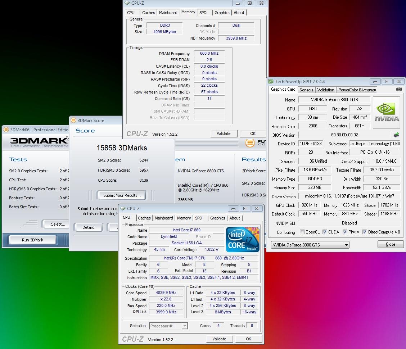Click the 3DMark Score window title icon

click(x=73, y=121)
